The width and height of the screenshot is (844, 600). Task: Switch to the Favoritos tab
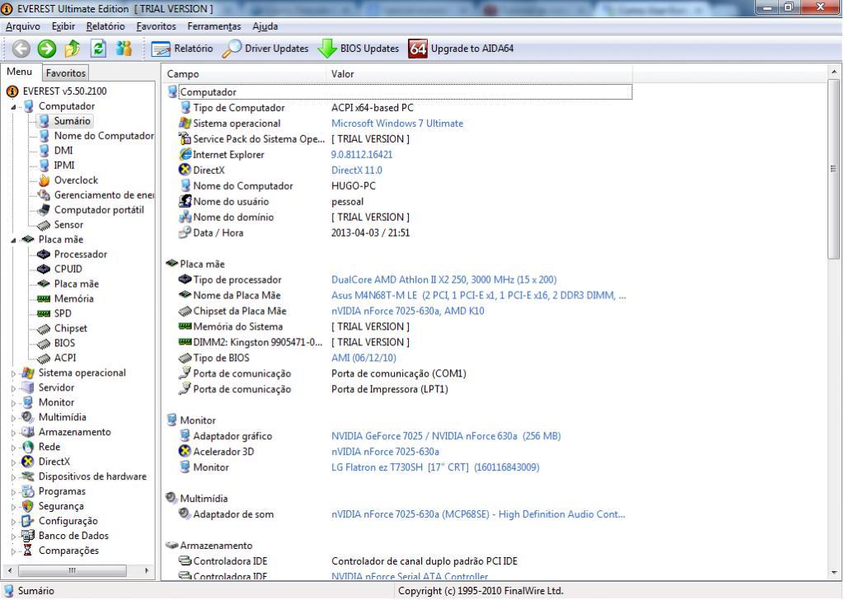pos(66,73)
